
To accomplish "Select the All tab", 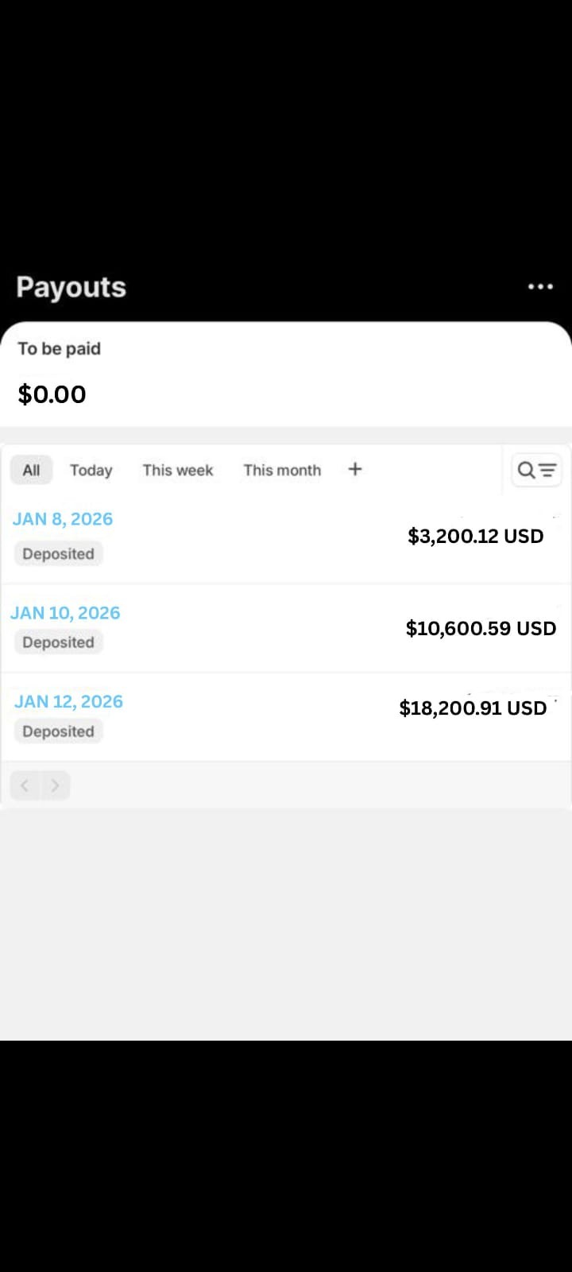I will click(x=31, y=470).
